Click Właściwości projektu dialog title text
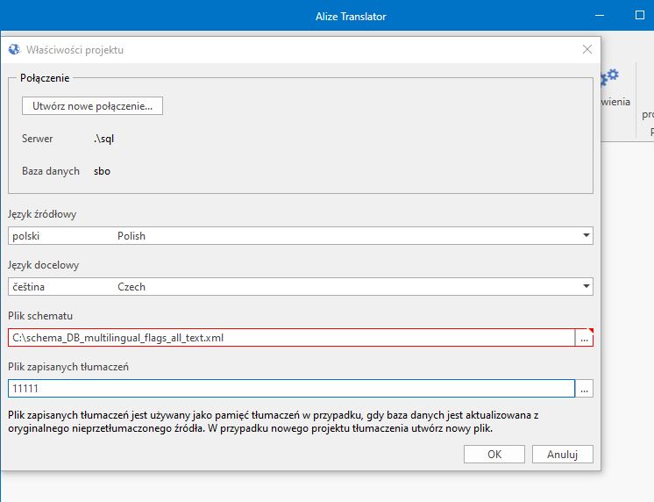 pyautogui.click(x=75, y=50)
